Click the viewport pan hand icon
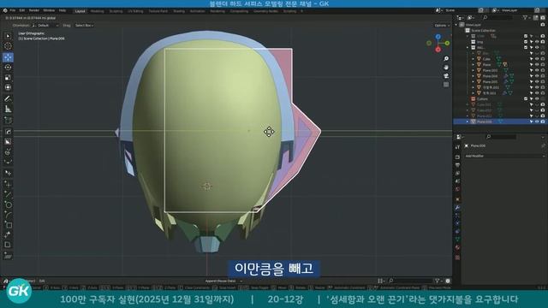The image size is (548, 308). tap(446, 68)
